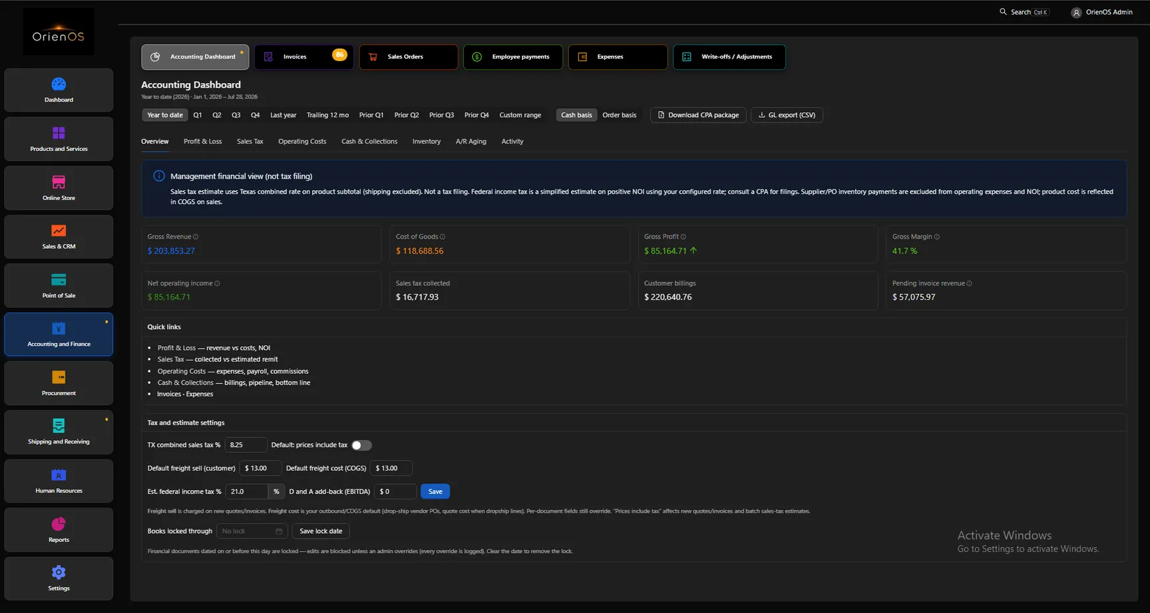The width and height of the screenshot is (1150, 613).
Task: Click Default freight cost (COGS) input
Action: pos(391,468)
